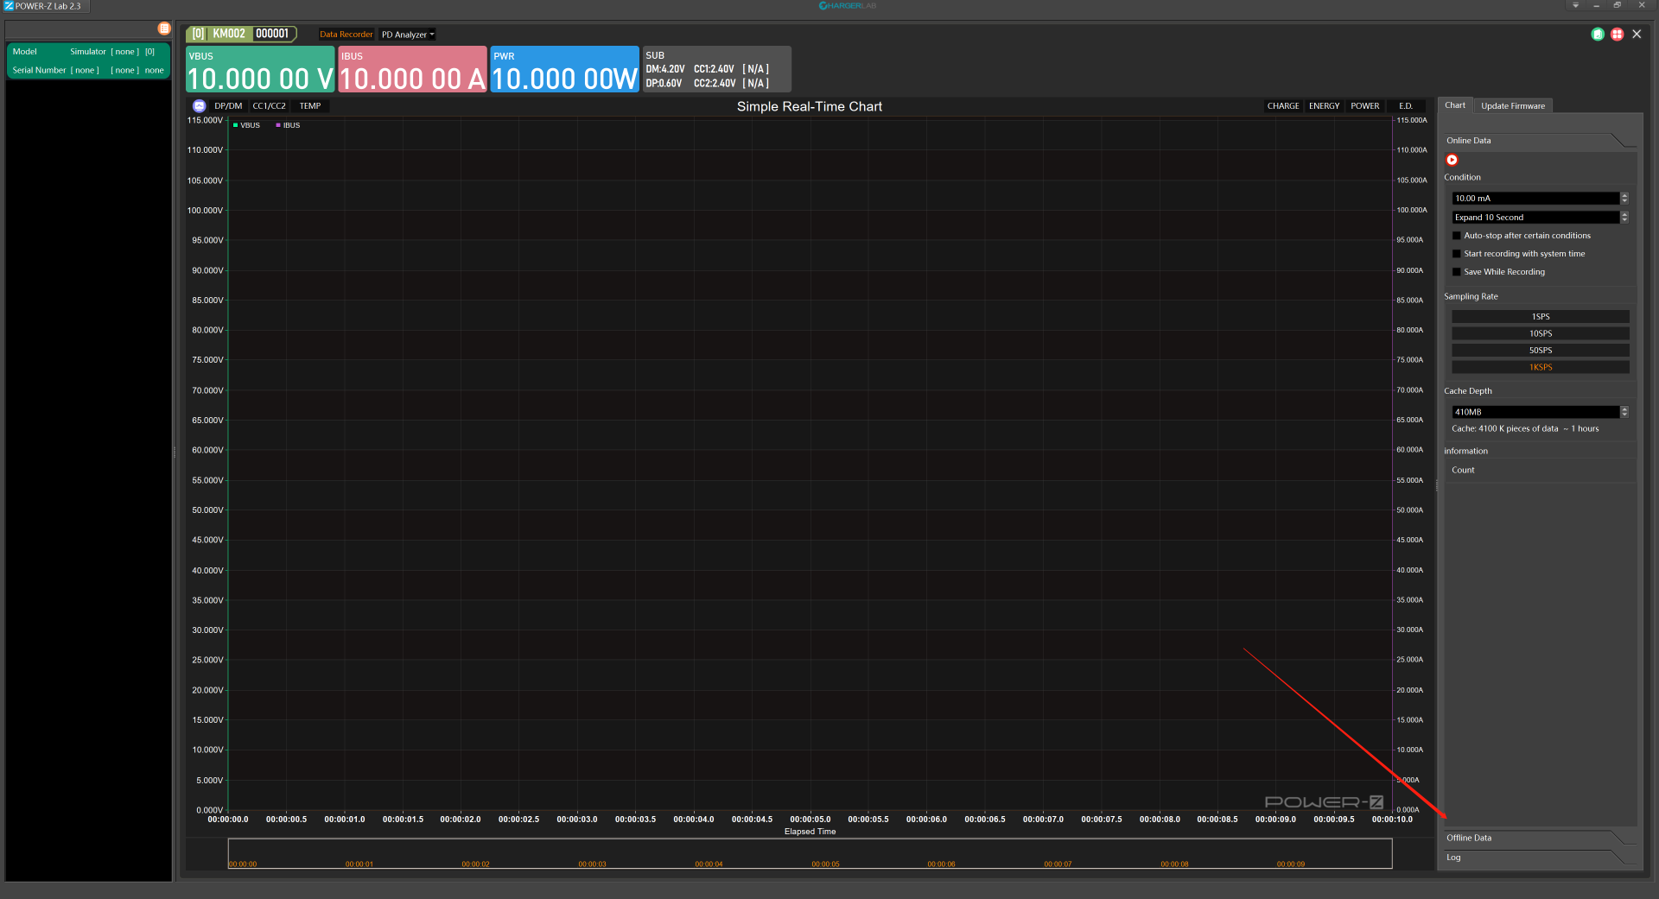This screenshot has height=899, width=1659.
Task: Click the orange list icon in device panel
Action: 164,28
